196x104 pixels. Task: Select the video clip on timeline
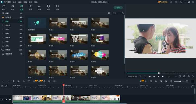(66, 99)
